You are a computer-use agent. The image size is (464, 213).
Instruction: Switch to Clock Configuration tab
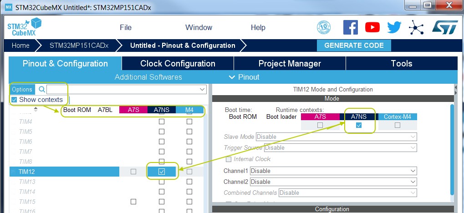click(x=178, y=63)
